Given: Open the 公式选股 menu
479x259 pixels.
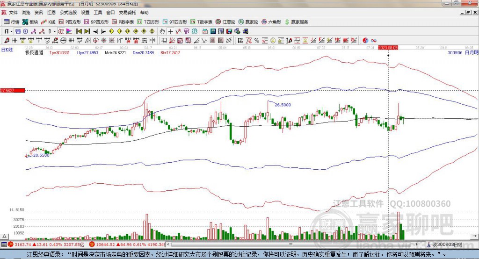Looking at the screenshot, I should click(68, 13).
